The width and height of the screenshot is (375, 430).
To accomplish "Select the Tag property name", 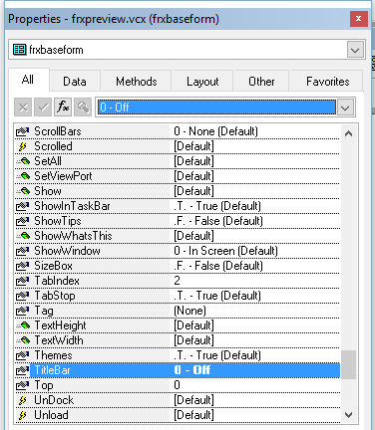I will pyautogui.click(x=44, y=311).
